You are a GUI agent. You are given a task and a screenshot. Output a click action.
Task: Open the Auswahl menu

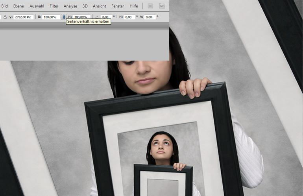[37, 6]
